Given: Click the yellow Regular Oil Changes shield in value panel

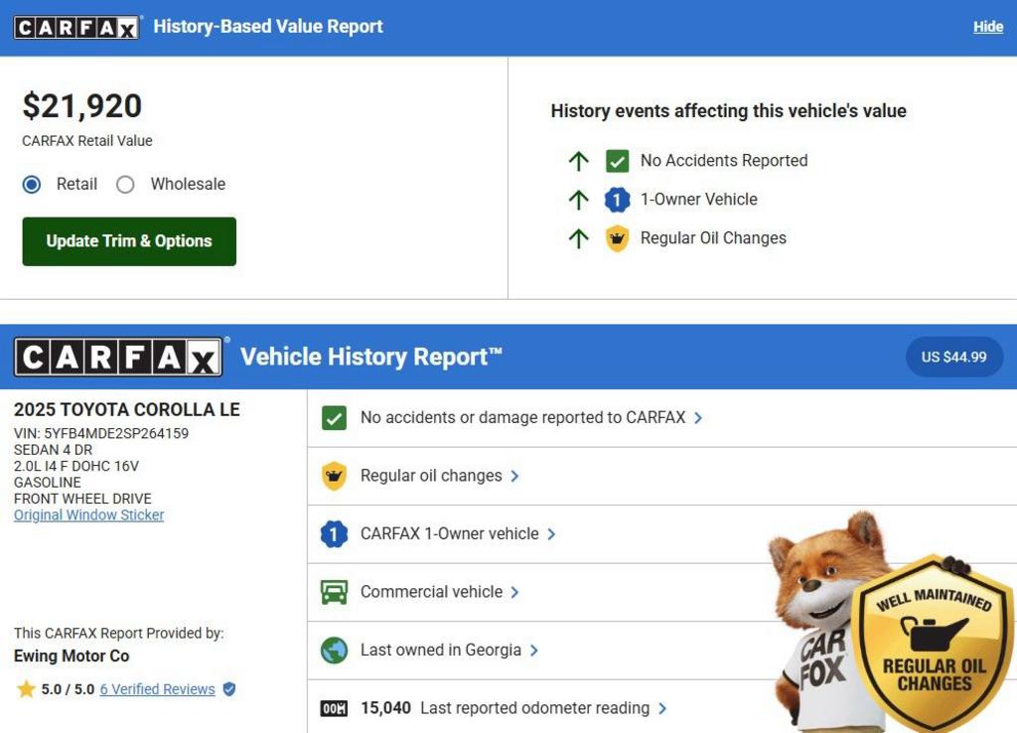Looking at the screenshot, I should click(x=617, y=238).
